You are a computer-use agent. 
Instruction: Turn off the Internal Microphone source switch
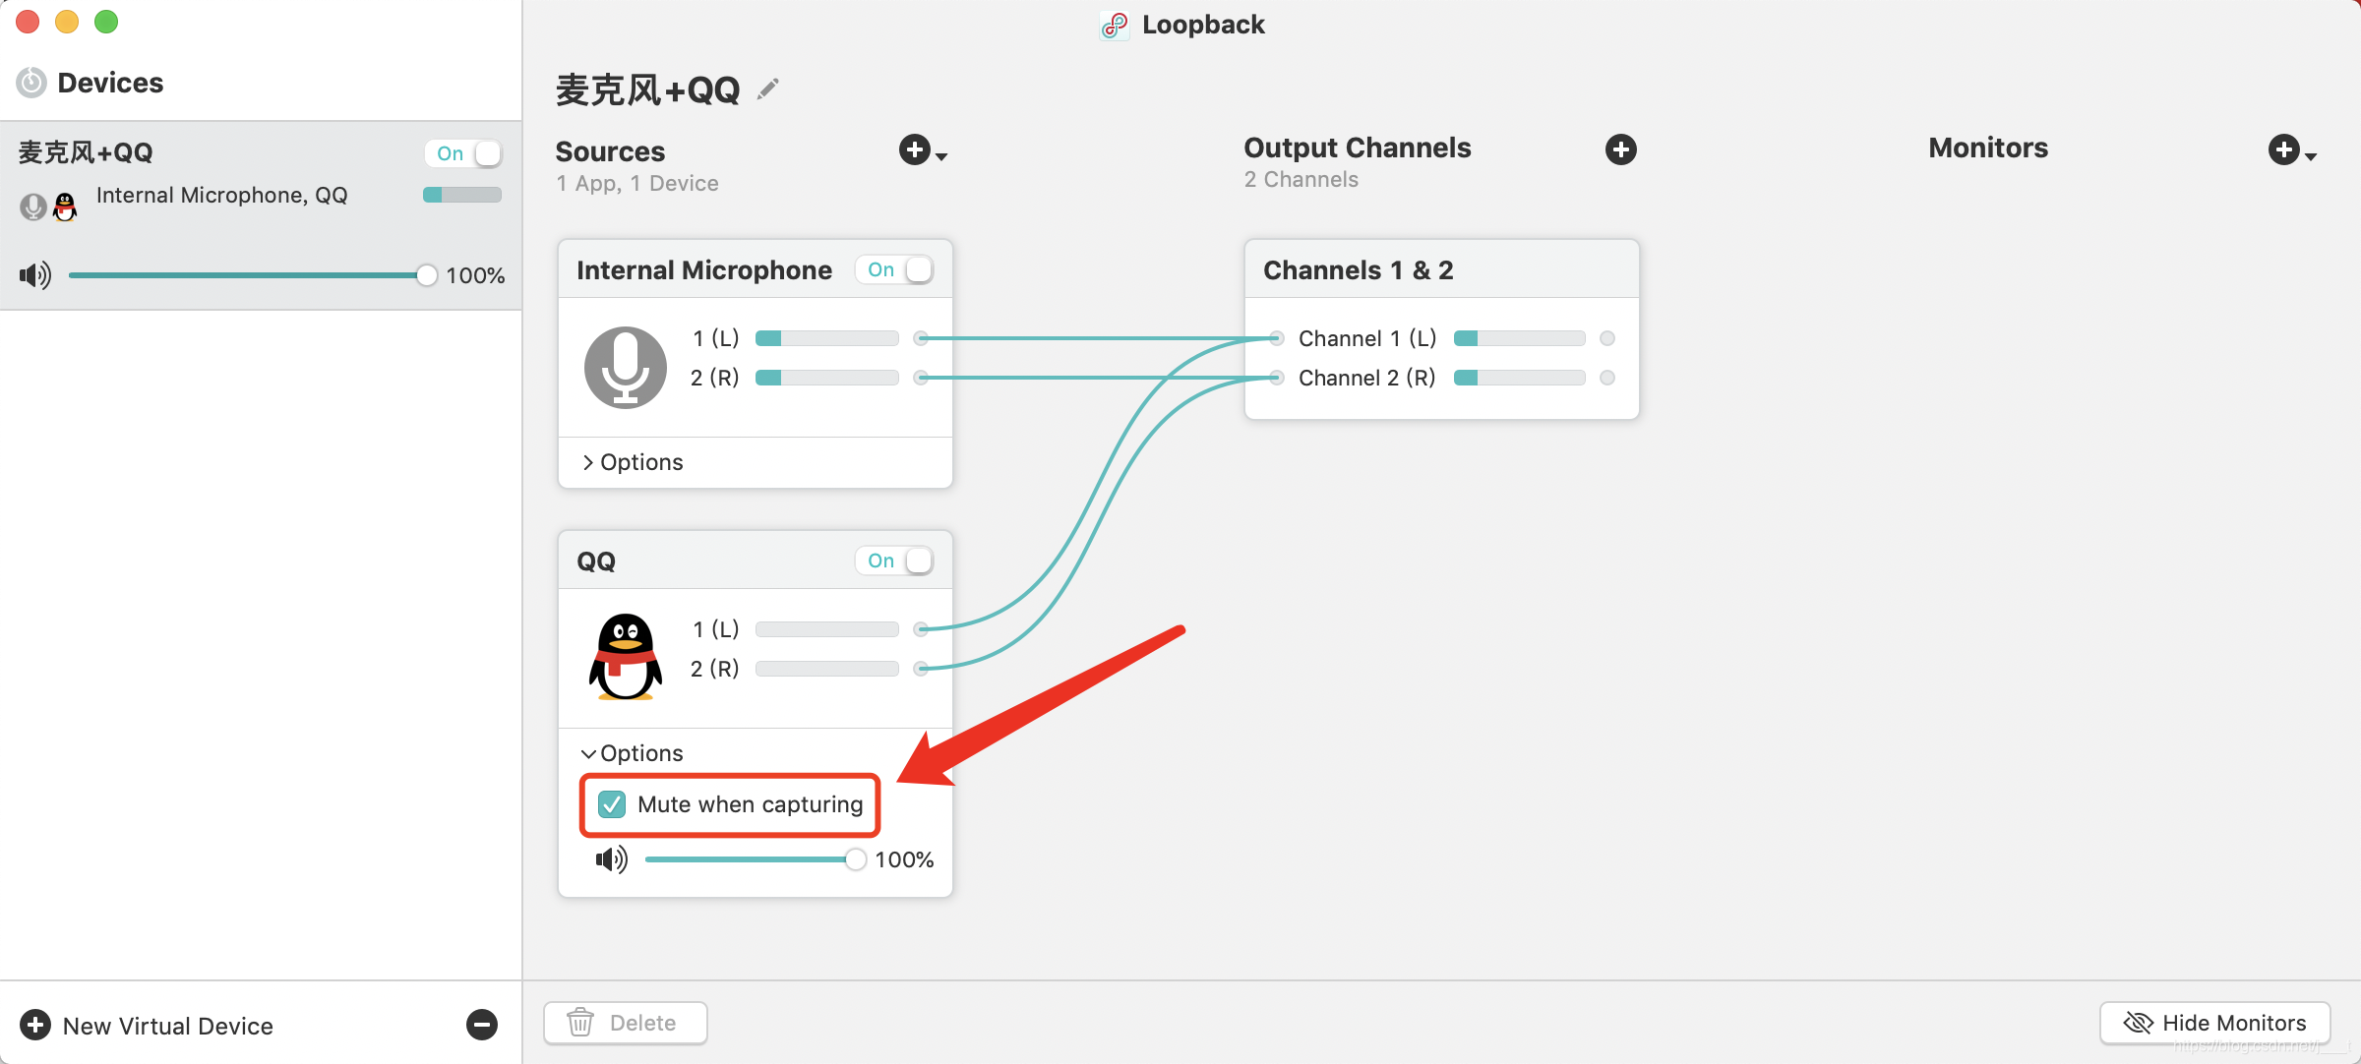tap(894, 269)
